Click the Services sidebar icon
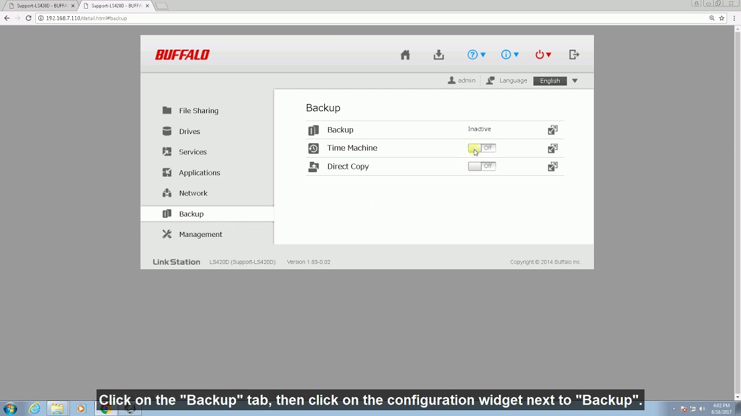Viewport: 741px width, 416px height. pos(167,152)
